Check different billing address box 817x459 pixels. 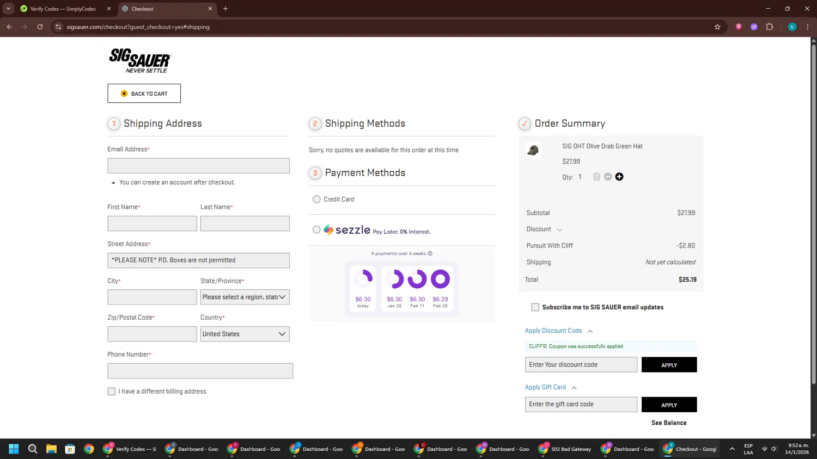(112, 392)
